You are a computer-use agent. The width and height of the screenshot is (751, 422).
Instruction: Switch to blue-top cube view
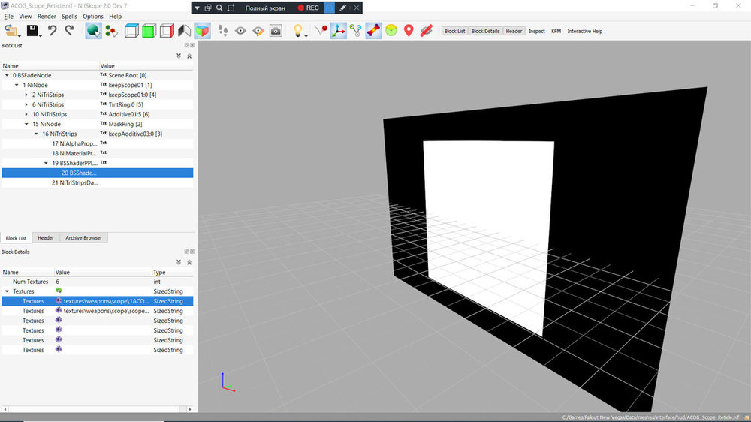click(x=131, y=31)
